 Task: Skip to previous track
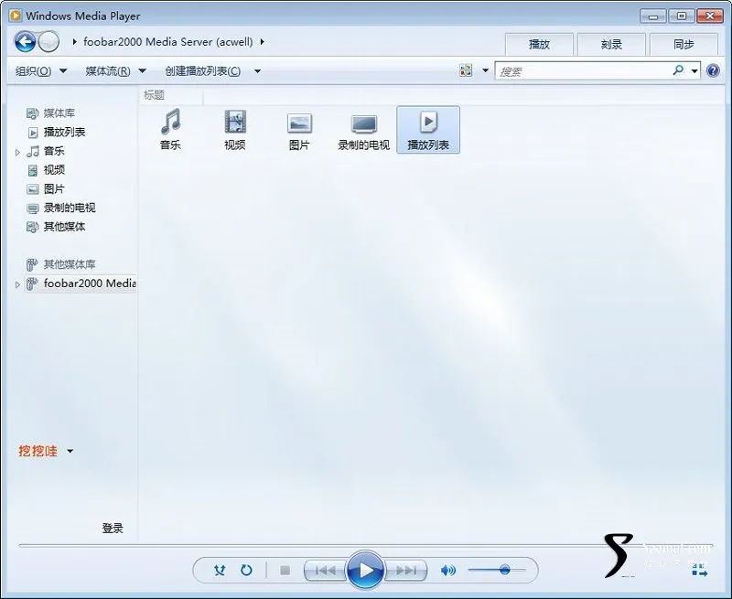pos(326,570)
